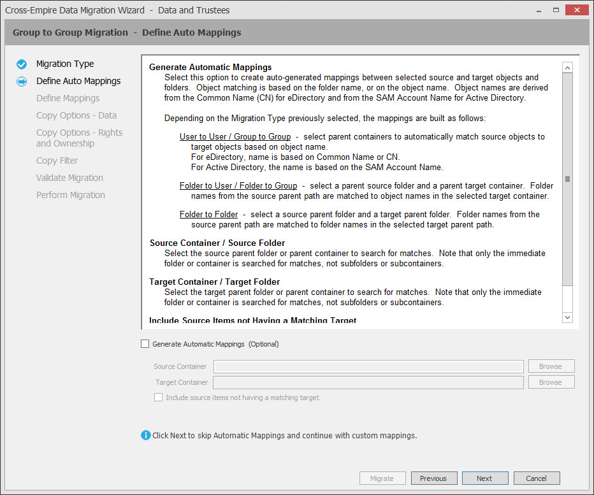Go to the Copy Filter step
This screenshot has height=495, width=594.
click(x=57, y=161)
